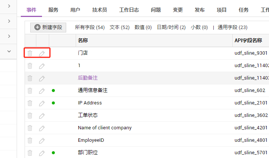Click green status dot for 部门职位
This screenshot has width=269, height=158.
(x=53, y=153)
